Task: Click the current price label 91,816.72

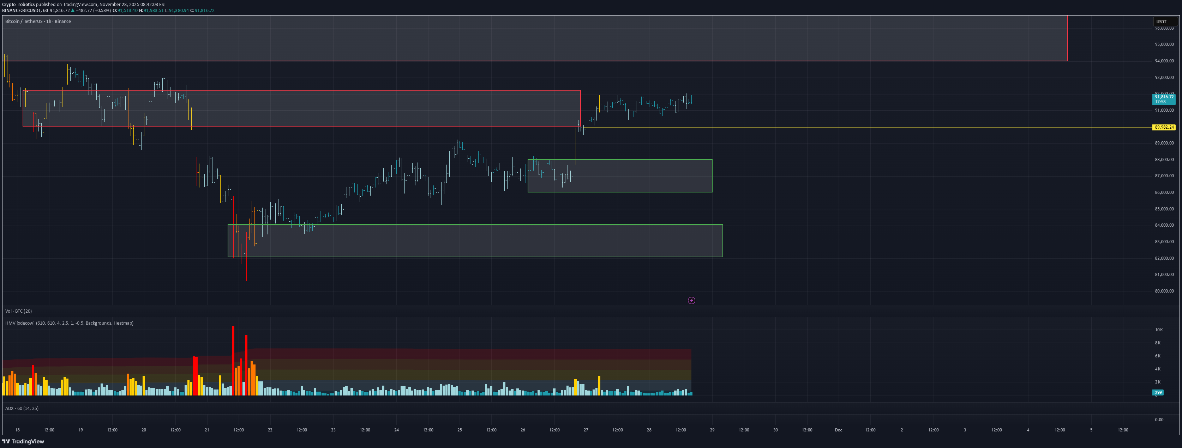Action: 1164,97
